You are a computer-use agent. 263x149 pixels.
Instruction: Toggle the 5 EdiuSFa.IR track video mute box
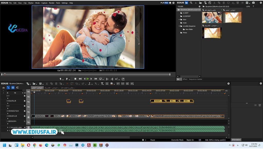pos(25,101)
